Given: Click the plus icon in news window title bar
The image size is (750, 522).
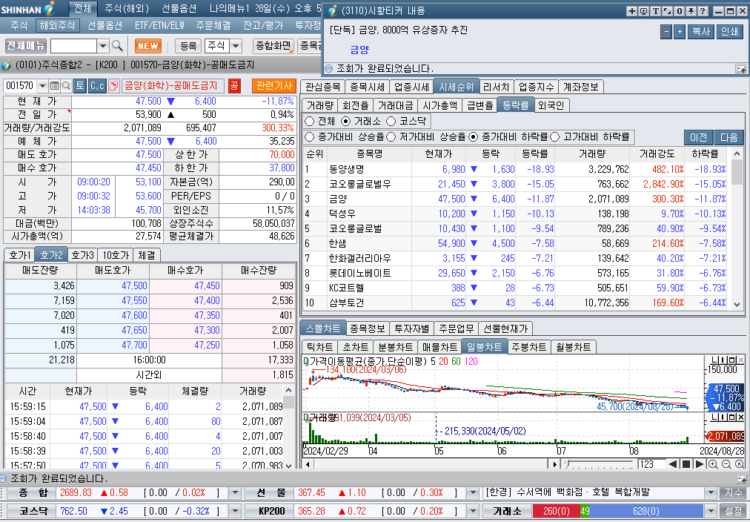Looking at the screenshot, I should coord(632,11).
